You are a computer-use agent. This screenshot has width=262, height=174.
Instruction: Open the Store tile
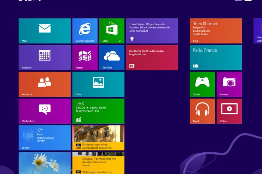(112, 31)
